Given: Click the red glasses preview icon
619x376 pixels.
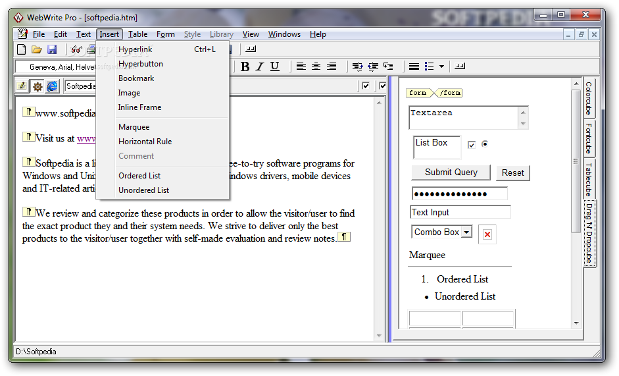Looking at the screenshot, I should coord(76,49).
